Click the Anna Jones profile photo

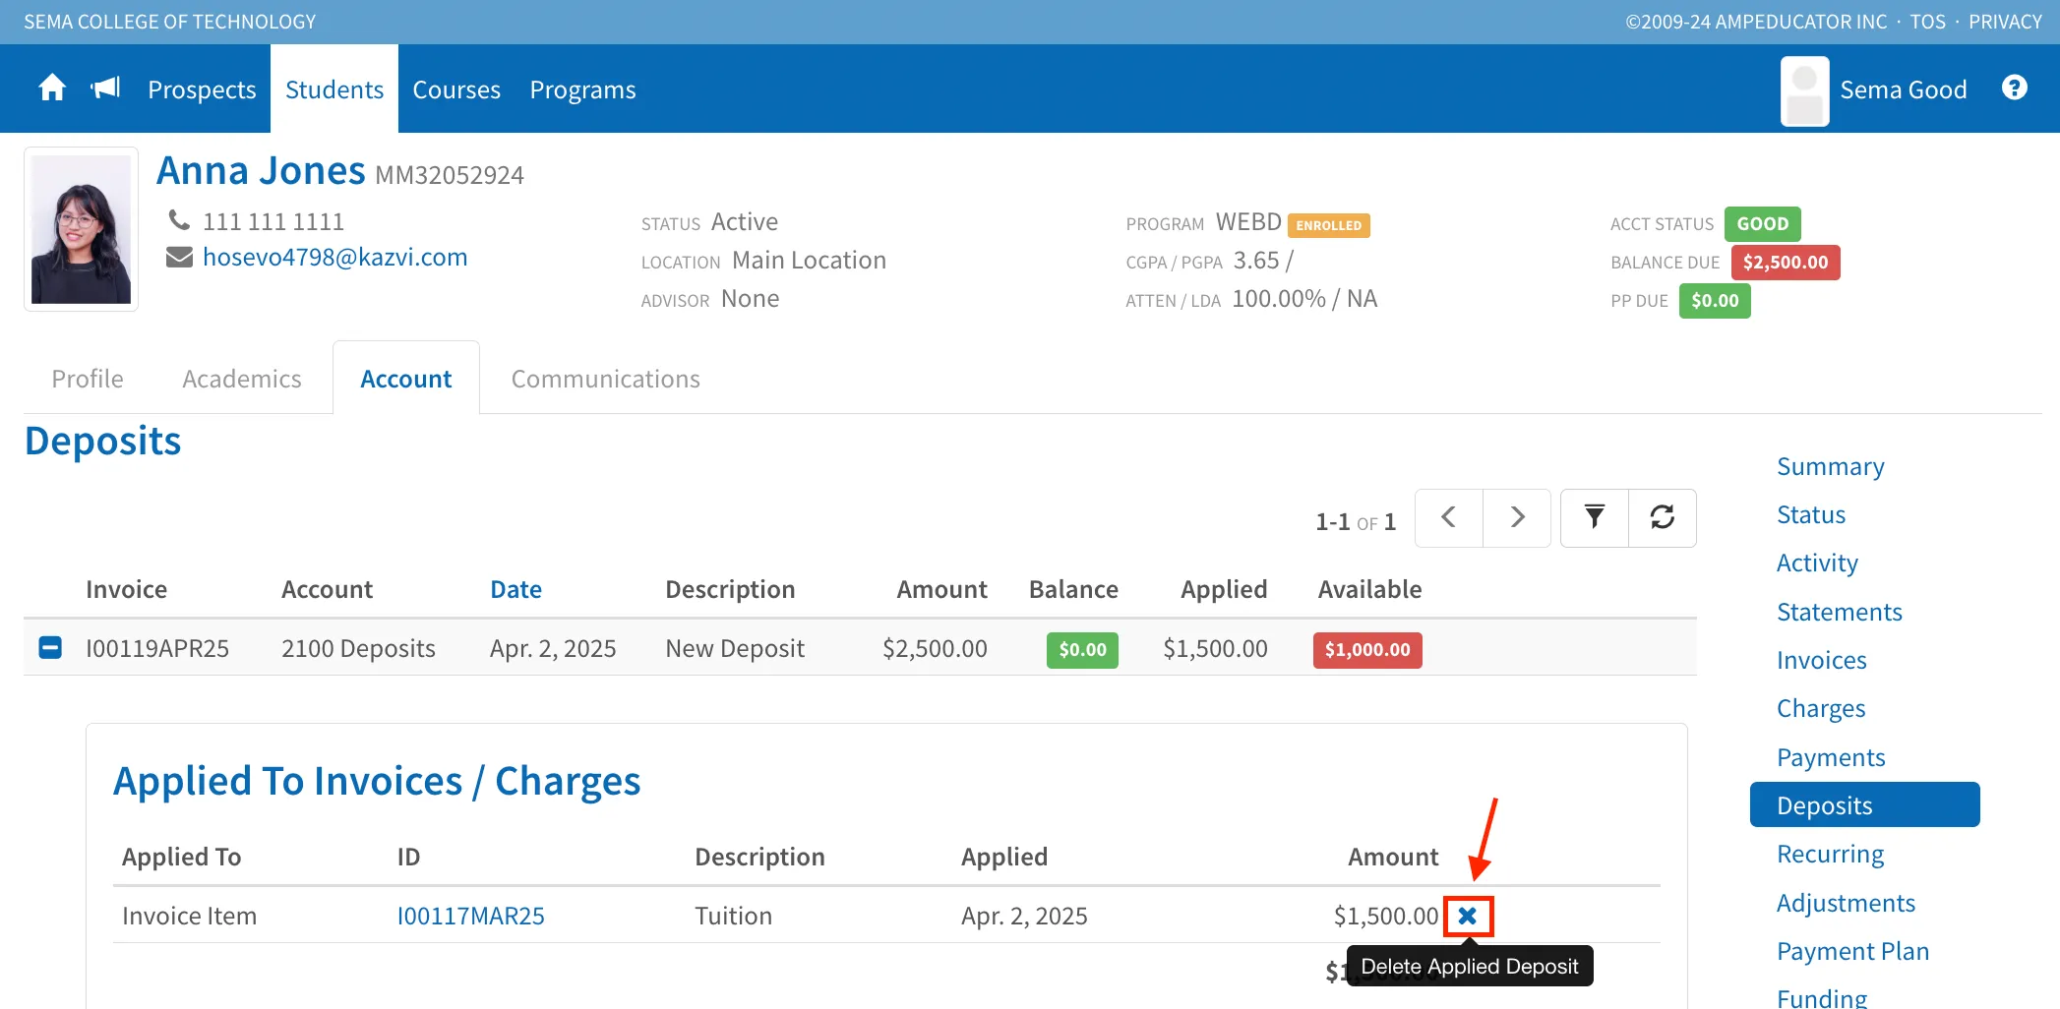(81, 229)
